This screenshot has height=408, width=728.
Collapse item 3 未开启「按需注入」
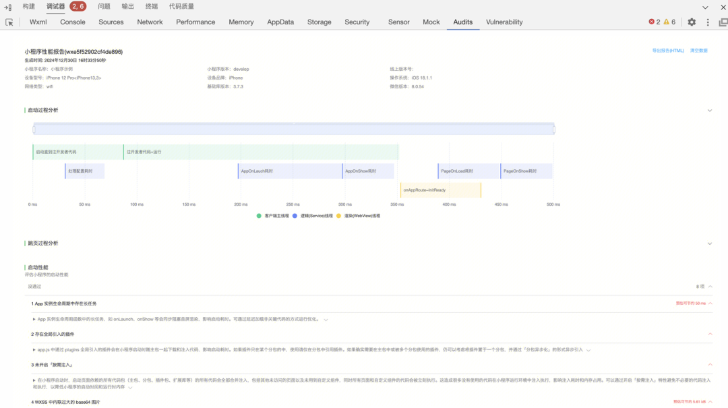coord(710,365)
